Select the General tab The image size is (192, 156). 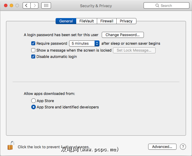[66, 21]
